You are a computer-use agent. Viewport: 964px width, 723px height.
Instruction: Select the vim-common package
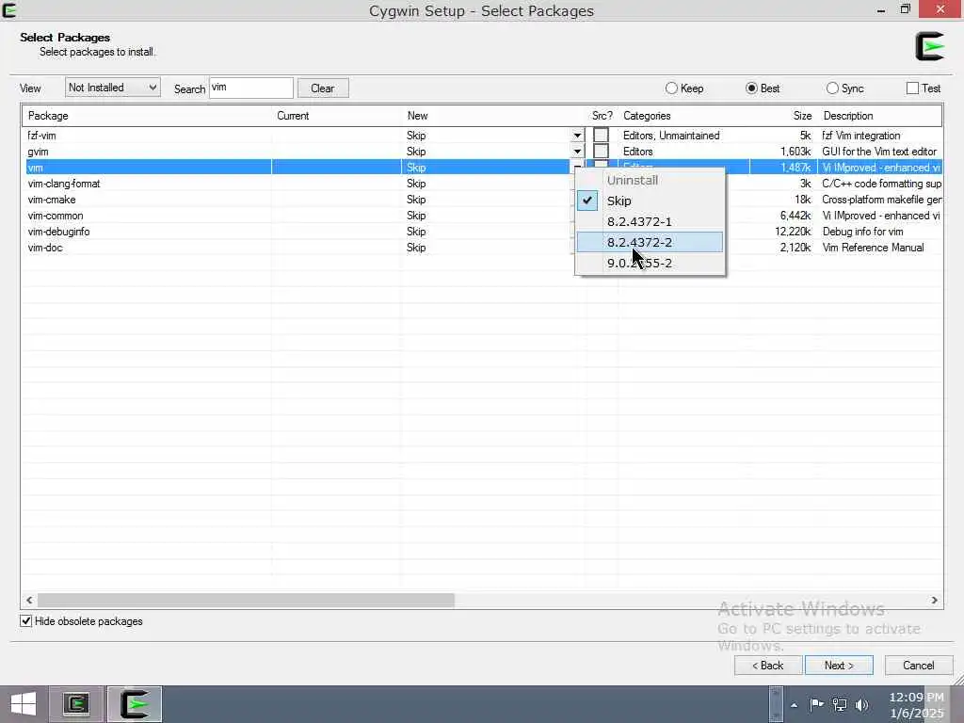56,216
